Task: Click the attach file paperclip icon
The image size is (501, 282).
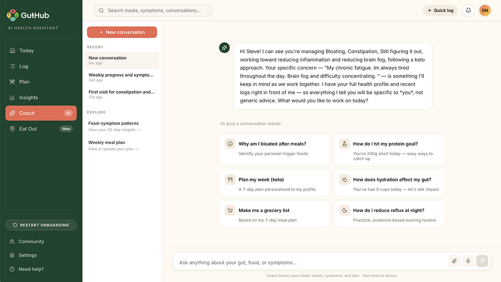Action: (x=454, y=261)
